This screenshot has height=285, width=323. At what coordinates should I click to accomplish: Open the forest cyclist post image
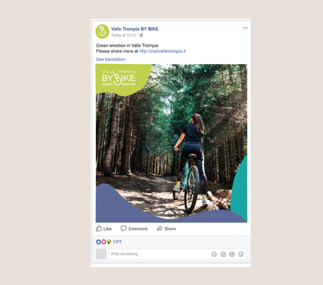pos(171,143)
